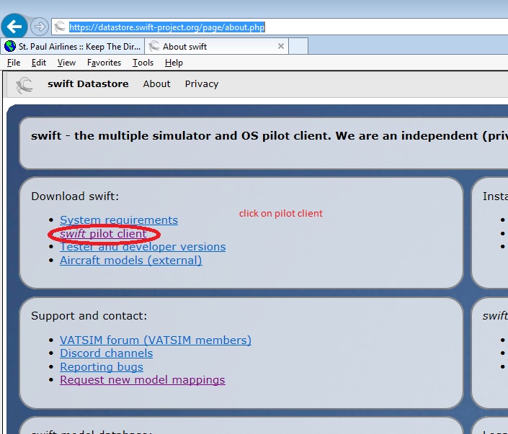508x434 pixels.
Task: Click the Download swift: heading text
Action: point(75,196)
